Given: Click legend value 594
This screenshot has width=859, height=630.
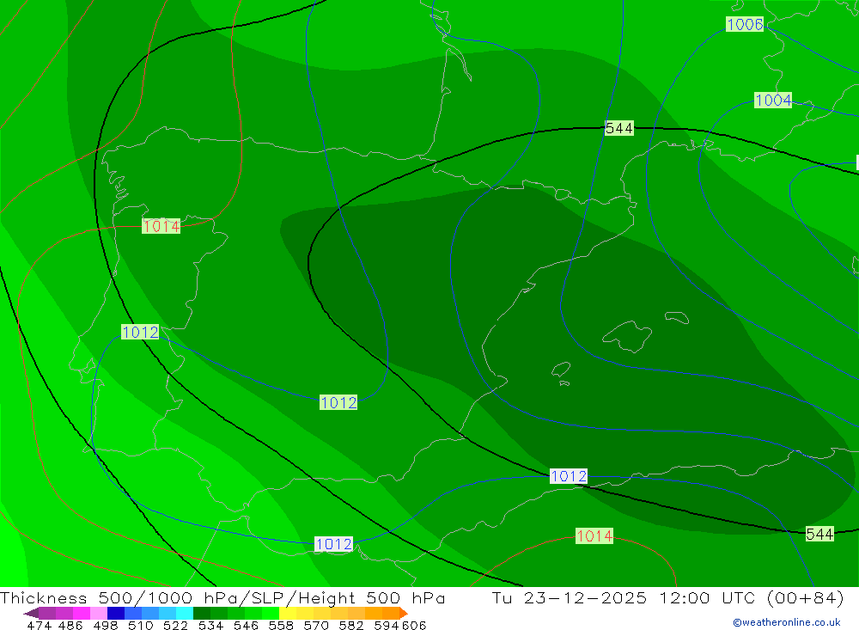Looking at the screenshot, I should click(387, 625).
